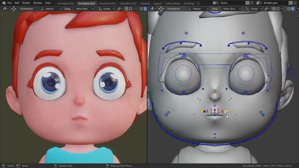The height and width of the screenshot is (168, 299).
Task: Toggle overlays icon in left viewport header
Action: pyautogui.click(x=141, y=9)
